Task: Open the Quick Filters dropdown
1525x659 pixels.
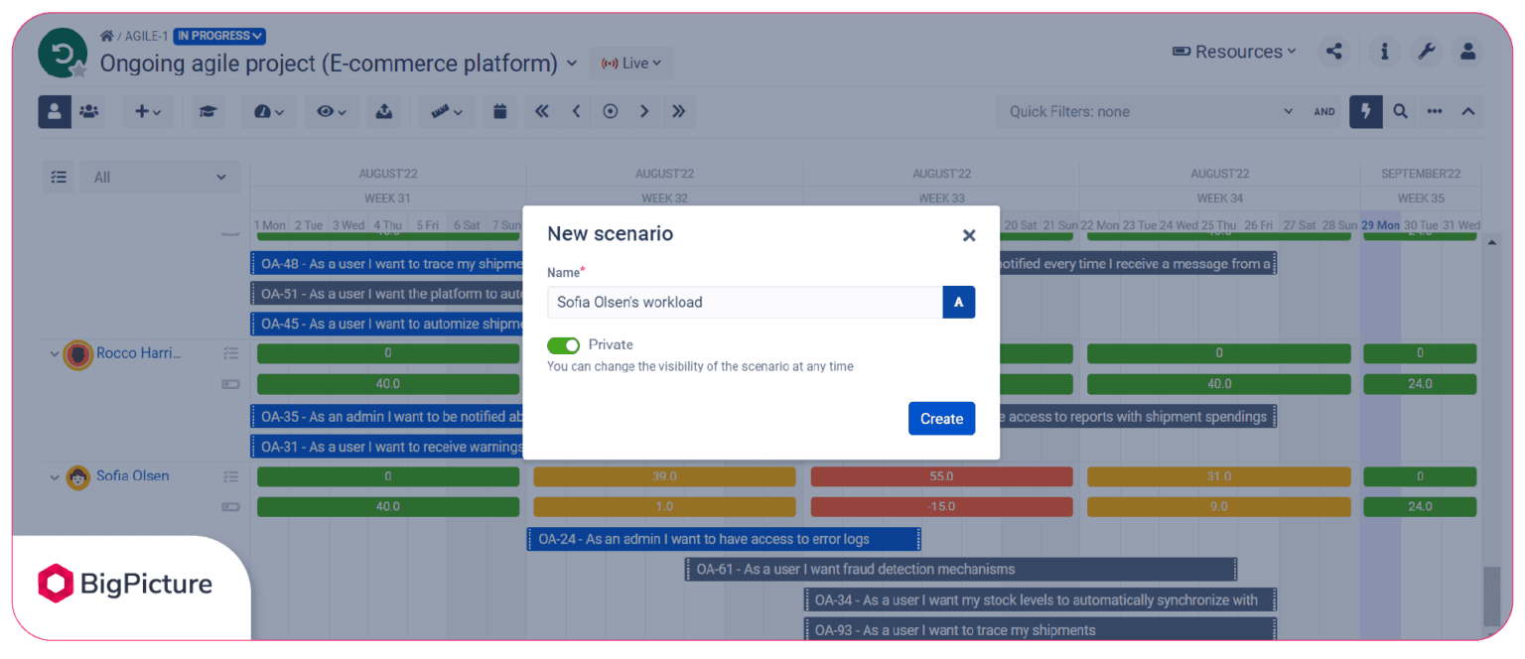Action: pos(1152,111)
